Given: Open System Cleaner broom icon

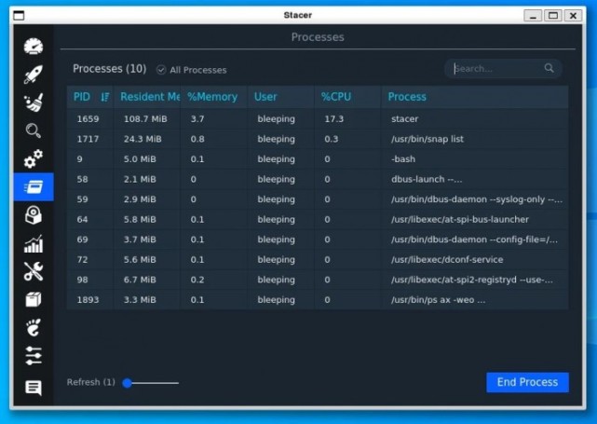Looking at the screenshot, I should (34, 103).
